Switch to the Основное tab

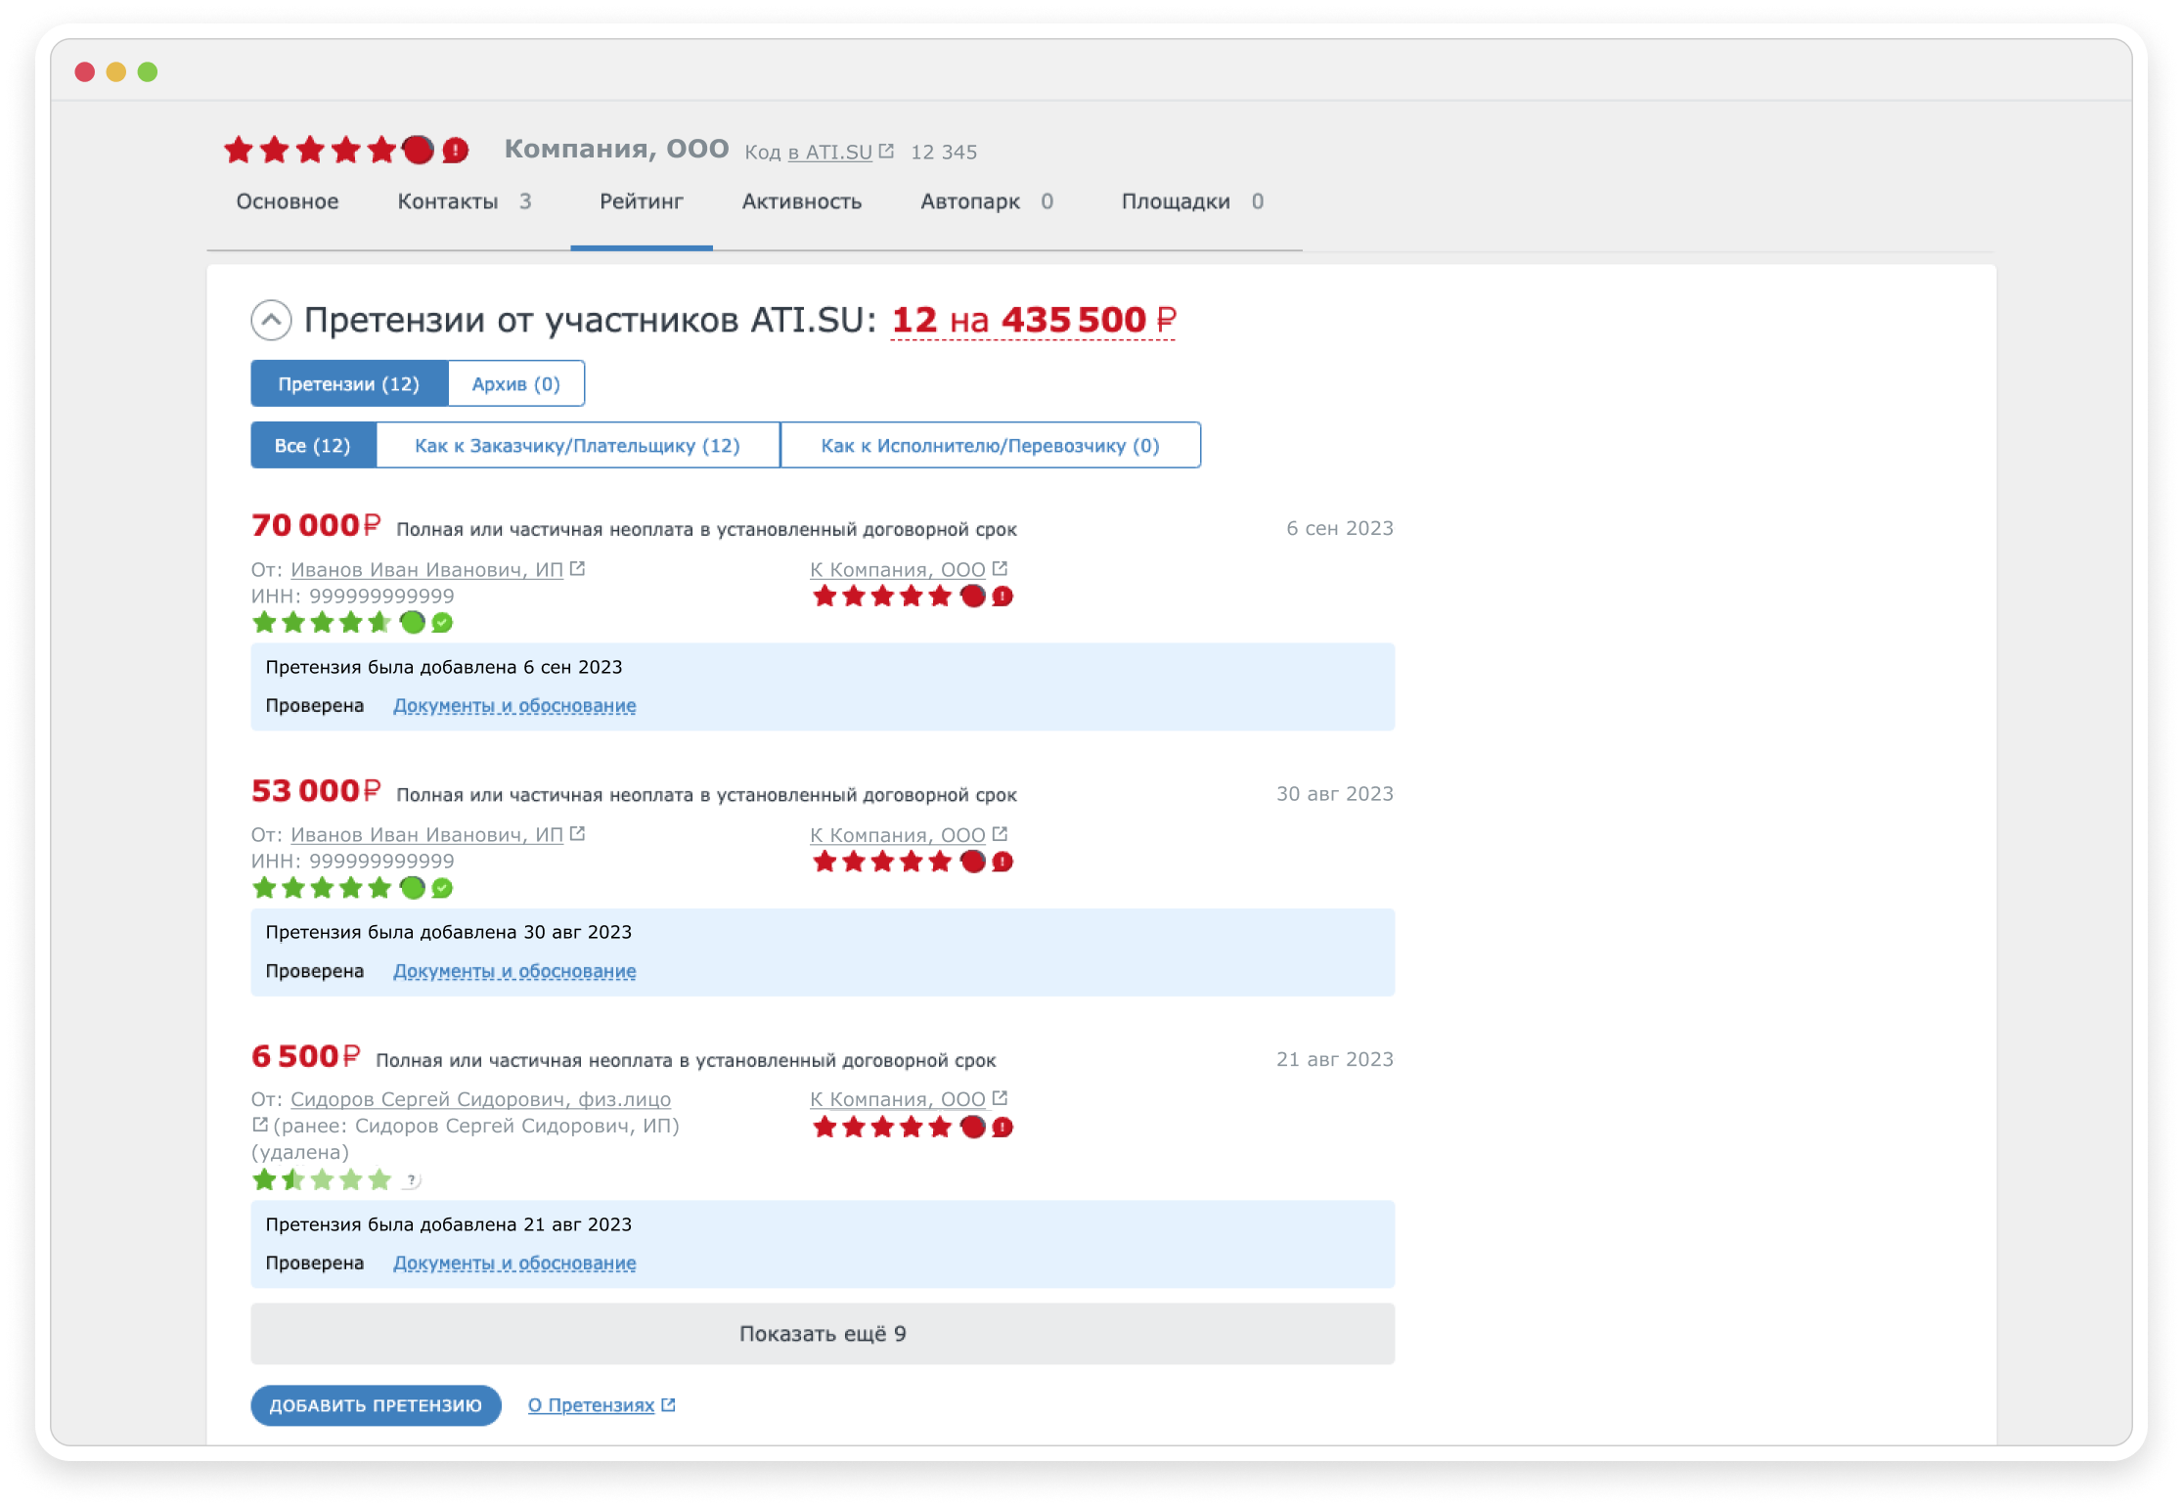click(288, 201)
